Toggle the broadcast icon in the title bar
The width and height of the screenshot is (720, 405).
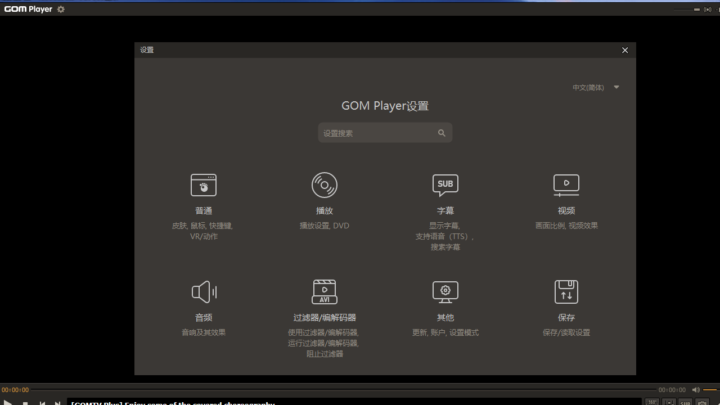tap(708, 10)
